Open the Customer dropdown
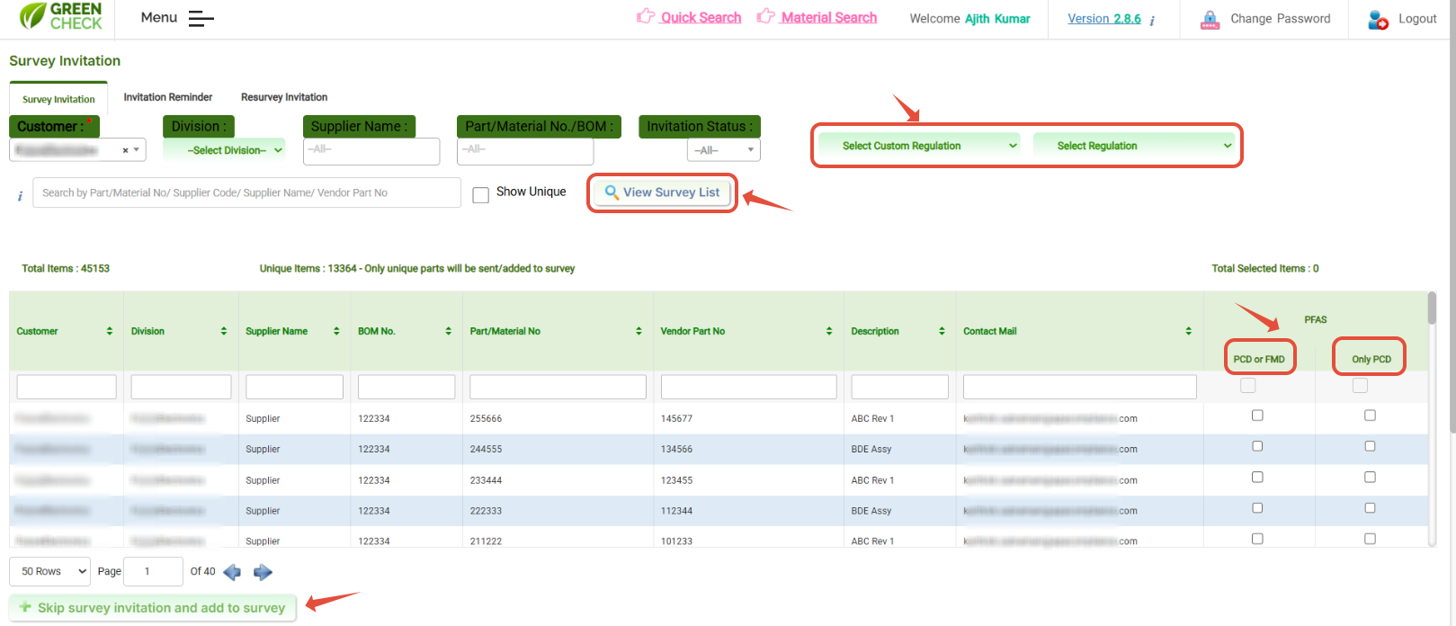This screenshot has height=626, width=1456. pos(77,150)
